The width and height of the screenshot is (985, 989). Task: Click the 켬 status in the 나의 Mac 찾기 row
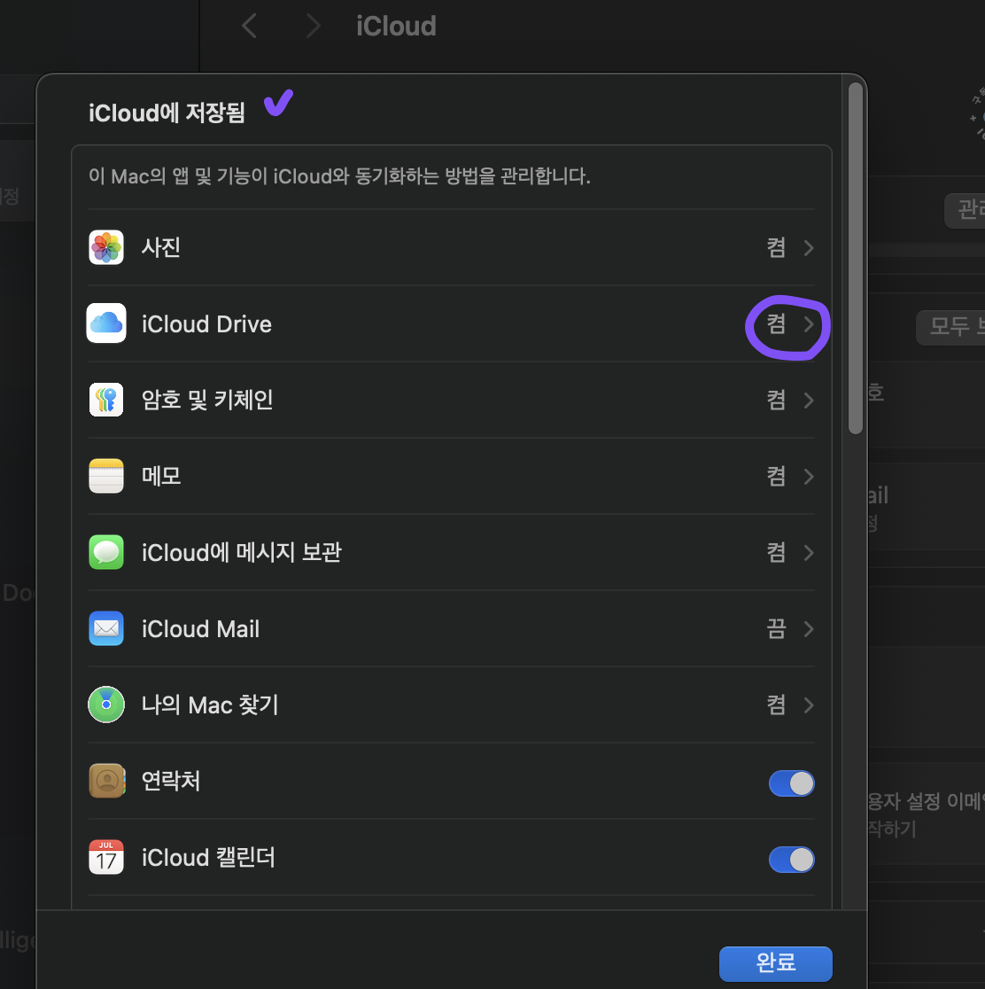776,705
